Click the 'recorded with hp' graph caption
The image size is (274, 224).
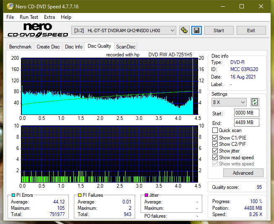coord(123,55)
